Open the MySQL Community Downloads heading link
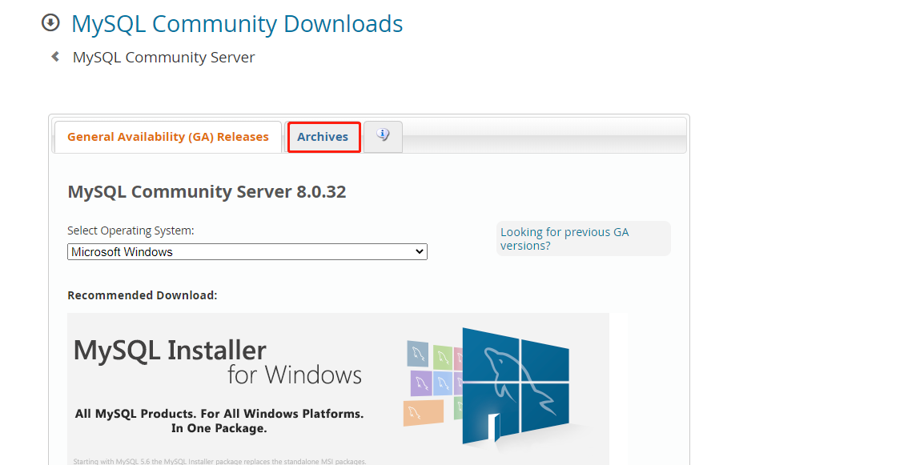 click(x=237, y=23)
